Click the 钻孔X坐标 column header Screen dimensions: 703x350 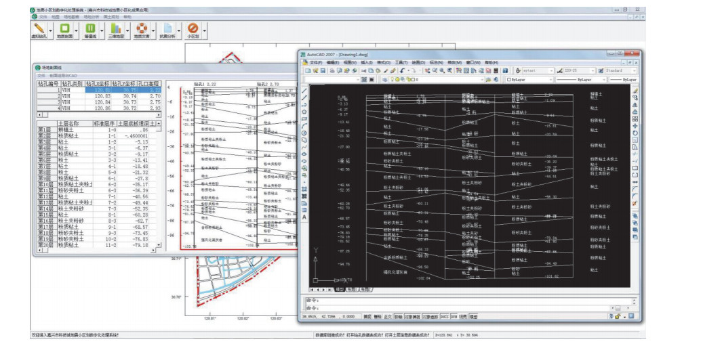pyautogui.click(x=97, y=83)
